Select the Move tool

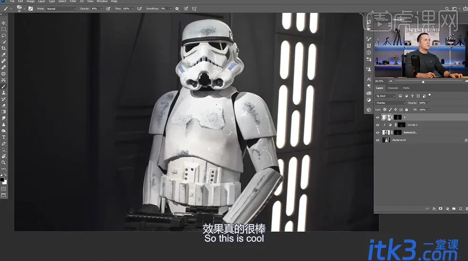click(4, 23)
